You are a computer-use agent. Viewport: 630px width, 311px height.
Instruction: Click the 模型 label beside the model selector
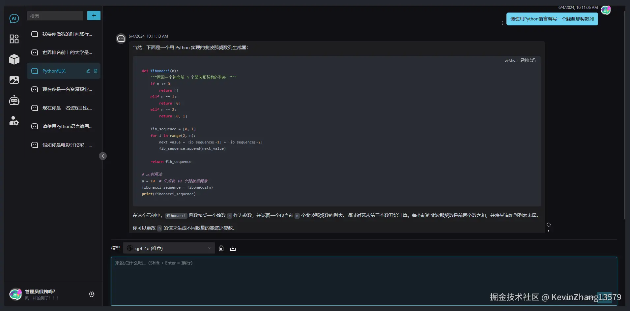(x=116, y=248)
